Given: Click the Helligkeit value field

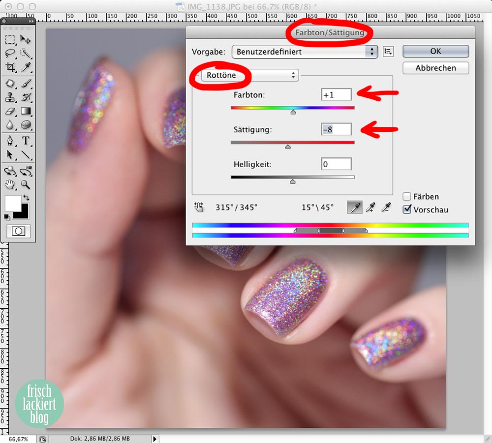Looking at the screenshot, I should pyautogui.click(x=336, y=164).
